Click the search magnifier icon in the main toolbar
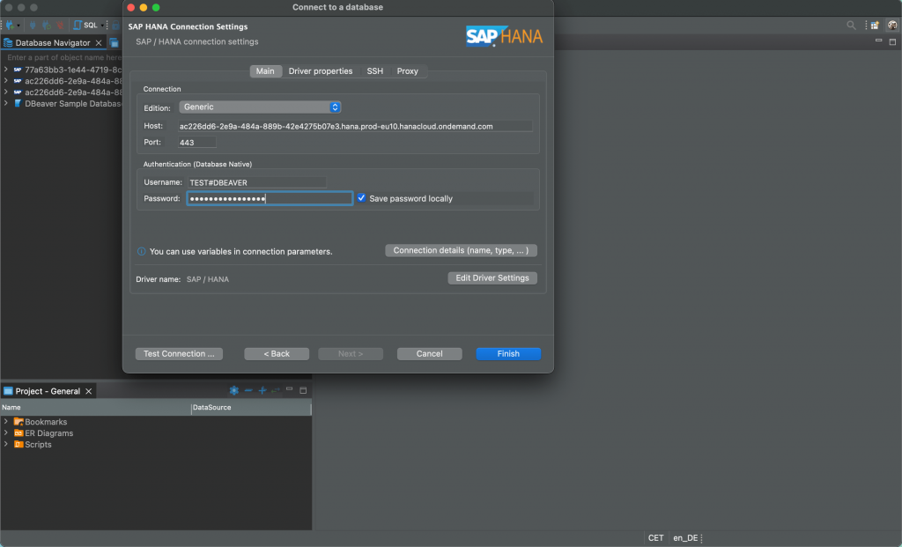Viewport: 902px width, 547px height. (x=852, y=26)
